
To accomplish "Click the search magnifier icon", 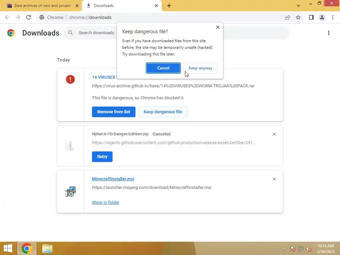I will [x=70, y=33].
